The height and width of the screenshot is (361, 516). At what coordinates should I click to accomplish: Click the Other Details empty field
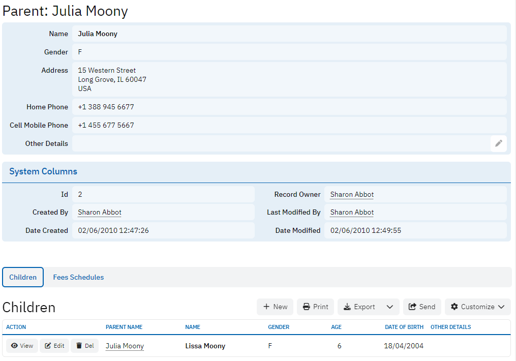[280, 143]
